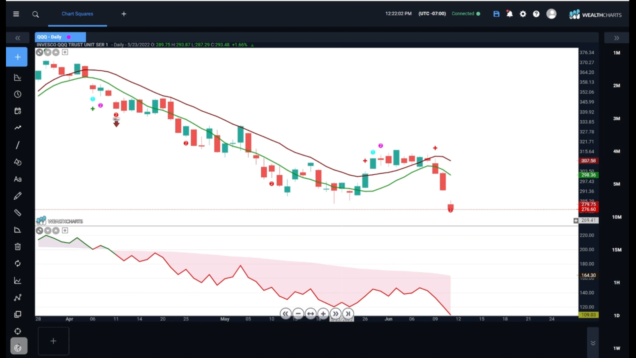Open the line chart analysis tool
This screenshot has height=358, width=636.
[x=18, y=281]
